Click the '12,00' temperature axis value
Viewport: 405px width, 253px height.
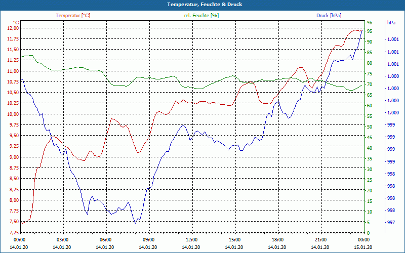(14, 28)
